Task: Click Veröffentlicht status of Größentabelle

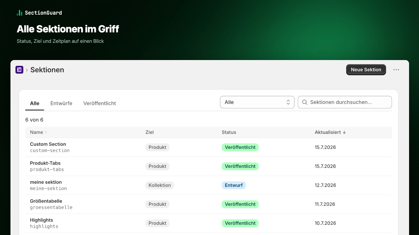Action: (240, 204)
